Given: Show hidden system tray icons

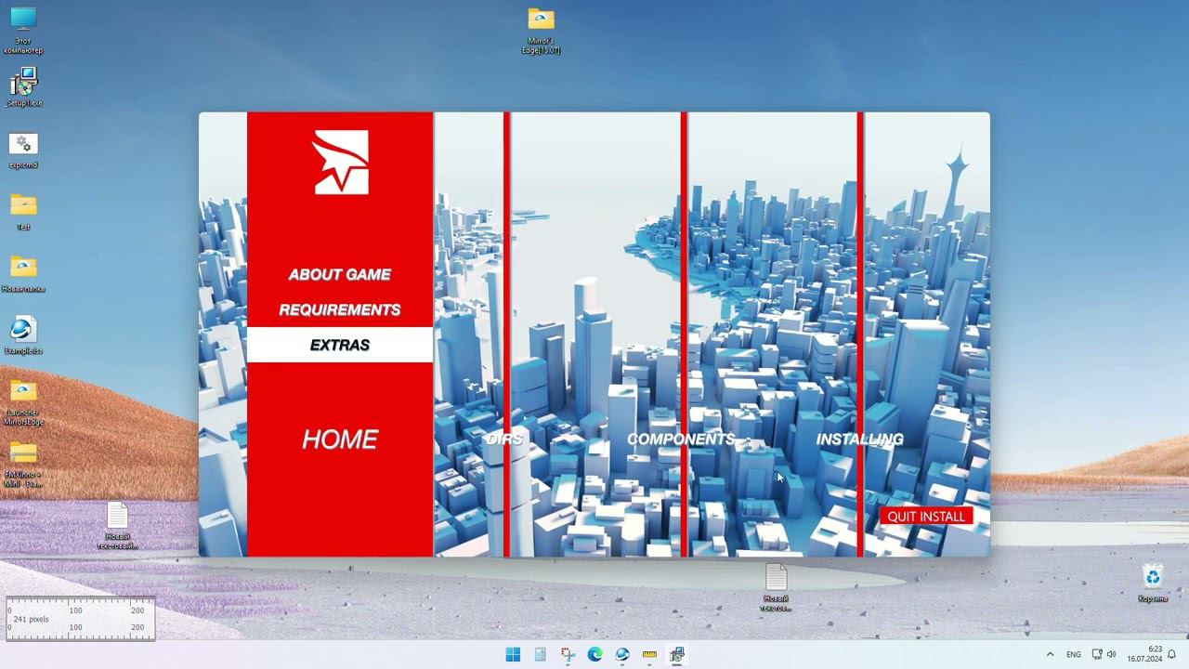Looking at the screenshot, I should [1050, 654].
